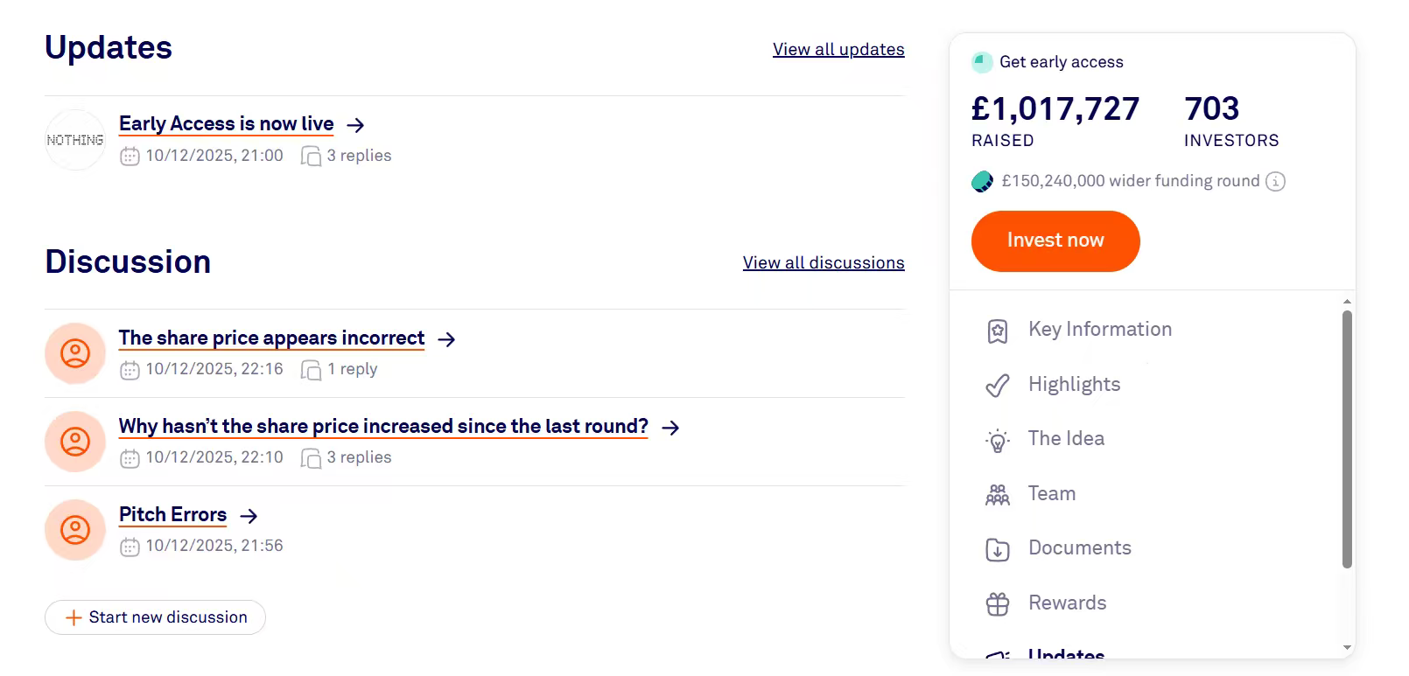Open the Highlights section in sidebar
Screen dimensions: 1409x676
coord(1074,385)
